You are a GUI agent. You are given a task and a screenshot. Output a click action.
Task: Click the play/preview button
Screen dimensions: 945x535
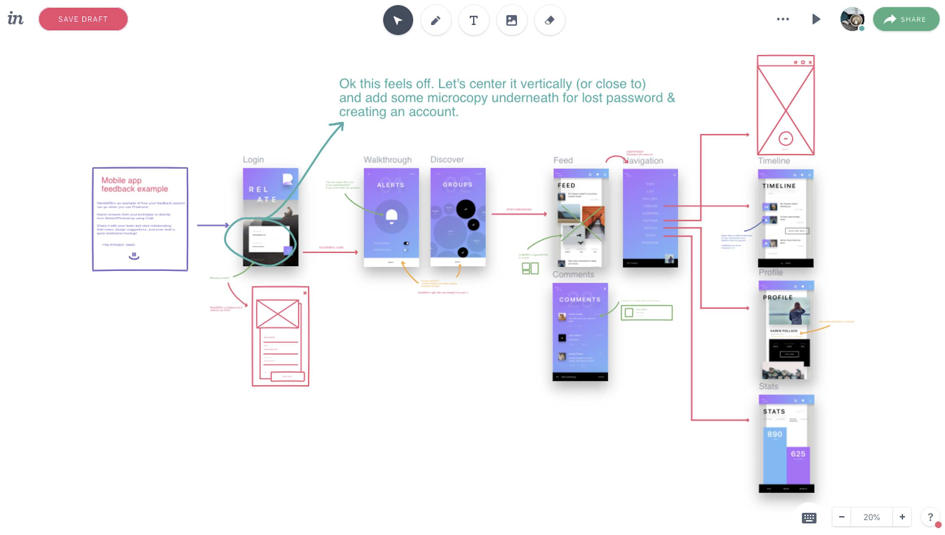tap(817, 20)
